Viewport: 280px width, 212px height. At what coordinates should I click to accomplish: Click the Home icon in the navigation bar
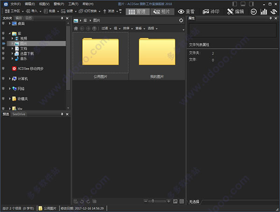click(x=76, y=28)
